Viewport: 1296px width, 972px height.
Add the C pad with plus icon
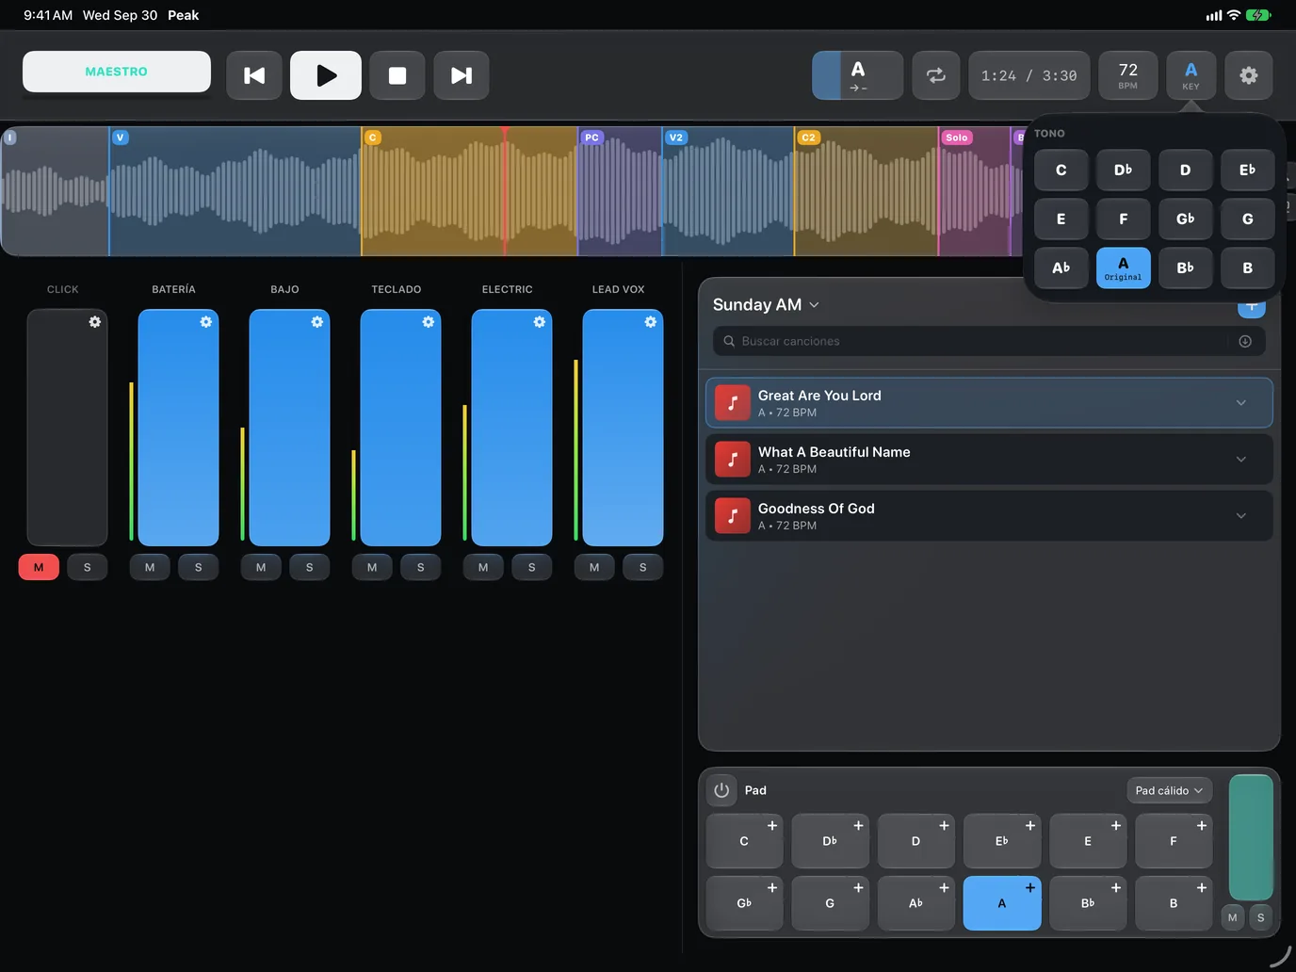tap(772, 826)
